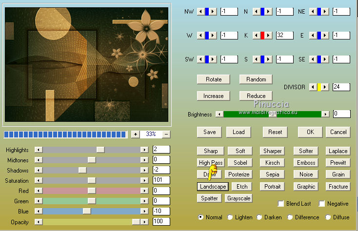Click the filter preview image

pyautogui.click(x=86, y=64)
